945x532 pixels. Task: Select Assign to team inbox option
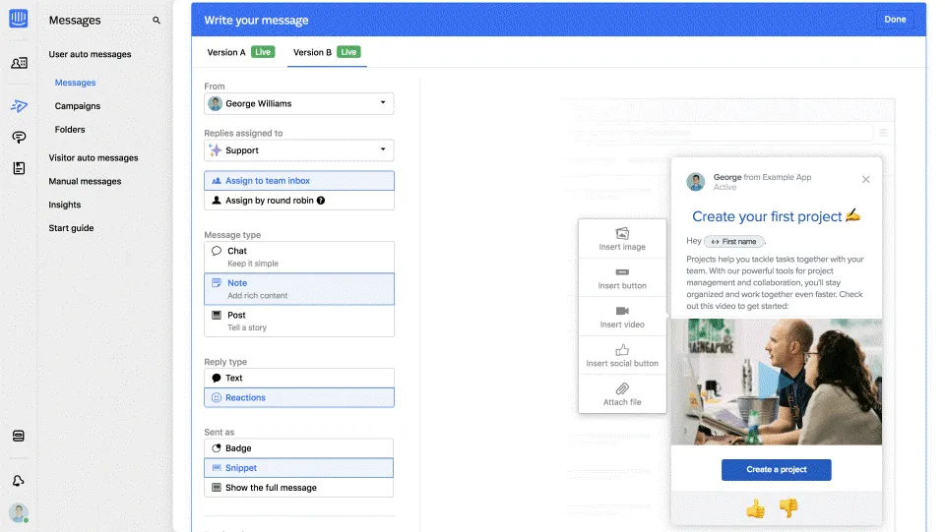pos(299,181)
